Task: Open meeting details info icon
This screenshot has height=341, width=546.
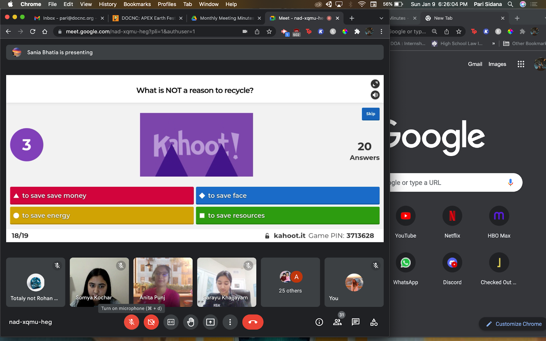Action: tap(319, 322)
